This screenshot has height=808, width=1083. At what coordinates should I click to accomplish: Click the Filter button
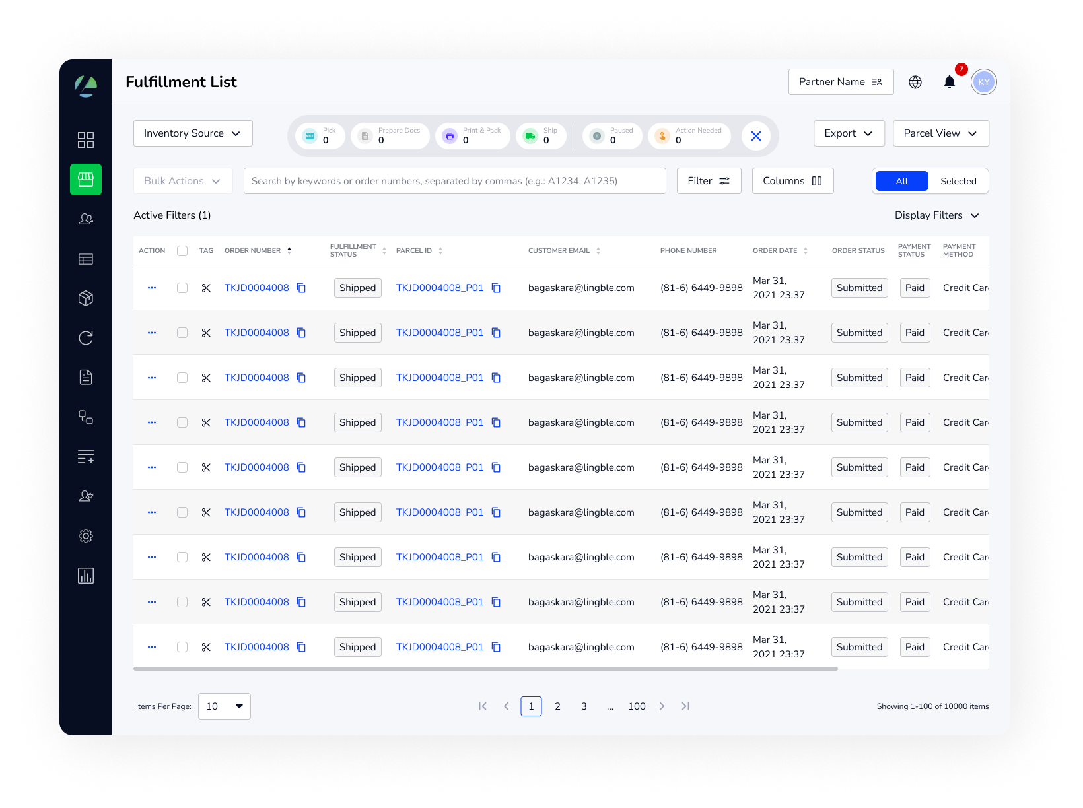coord(709,181)
